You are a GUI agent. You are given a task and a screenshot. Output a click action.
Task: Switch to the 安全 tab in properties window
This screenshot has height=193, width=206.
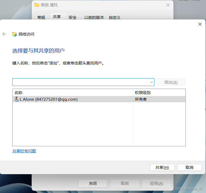[74, 17]
